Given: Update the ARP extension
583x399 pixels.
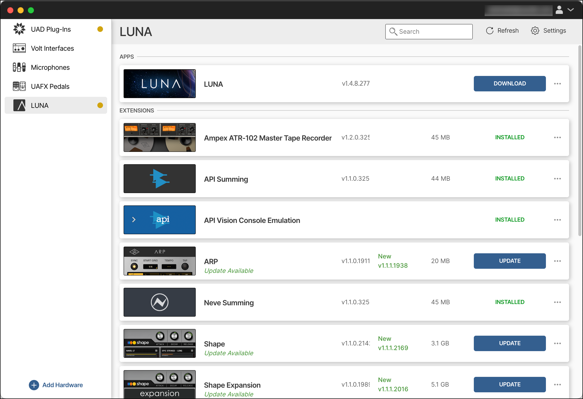Looking at the screenshot, I should coord(510,261).
